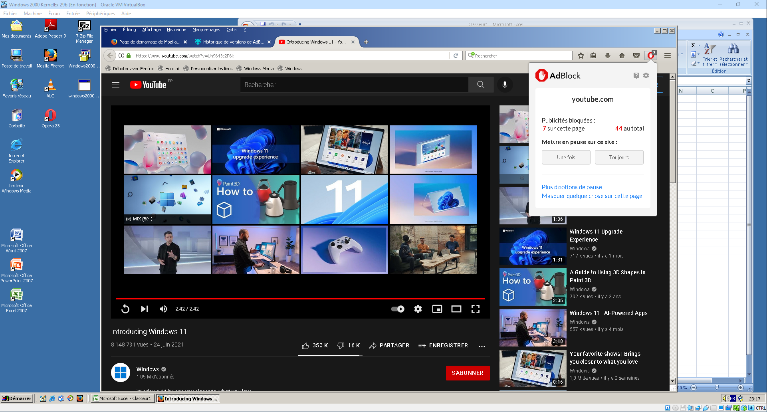Viewport: 767px width, 412px height.
Task: Click Plus d'options de pause link
Action: click(572, 187)
